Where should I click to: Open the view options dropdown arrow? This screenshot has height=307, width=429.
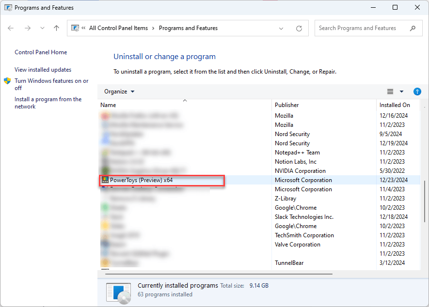tap(401, 92)
